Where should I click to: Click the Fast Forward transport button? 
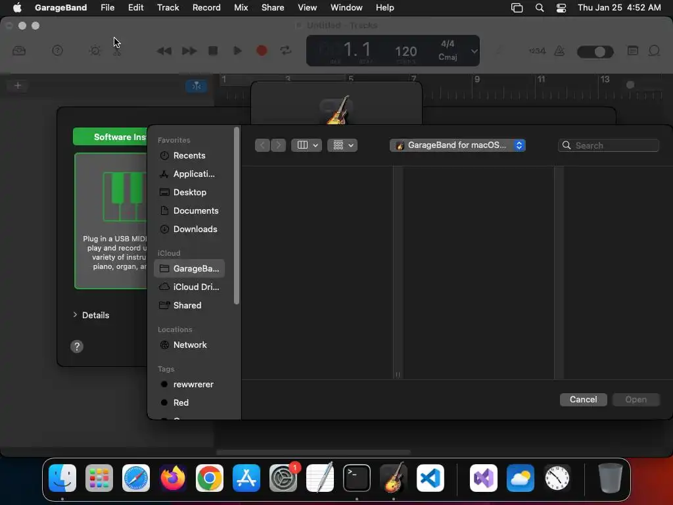tap(189, 51)
